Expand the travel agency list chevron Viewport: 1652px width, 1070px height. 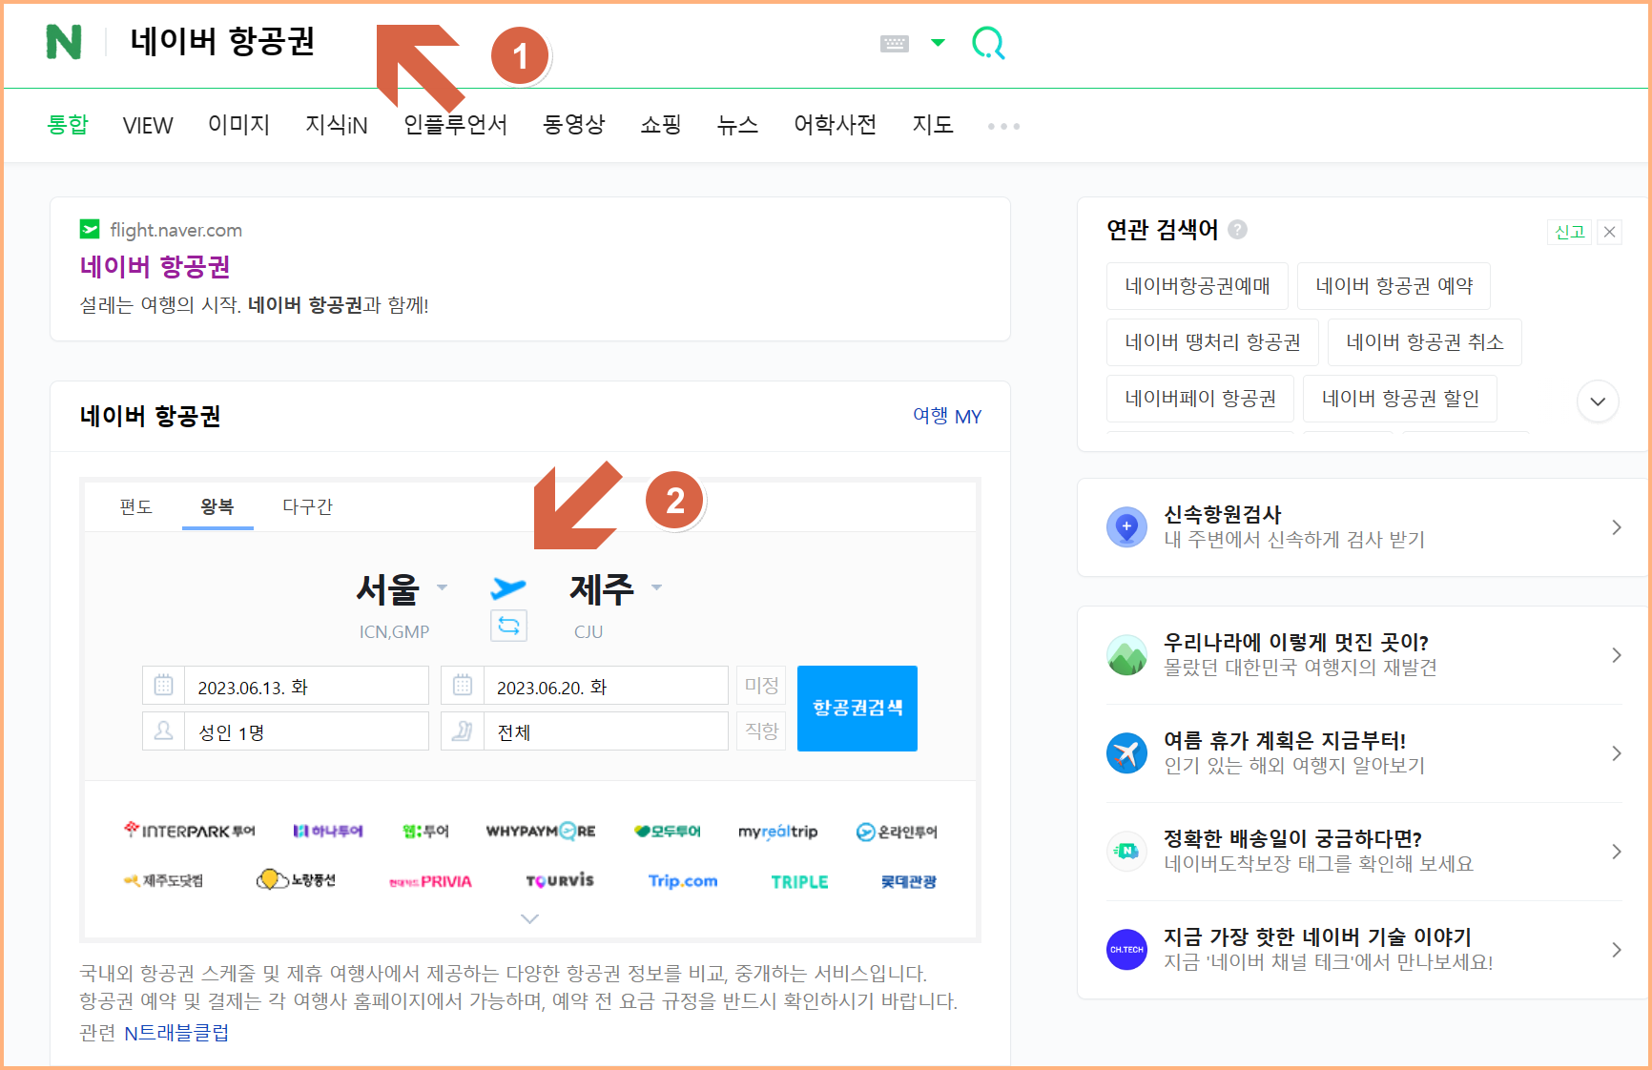point(530,918)
